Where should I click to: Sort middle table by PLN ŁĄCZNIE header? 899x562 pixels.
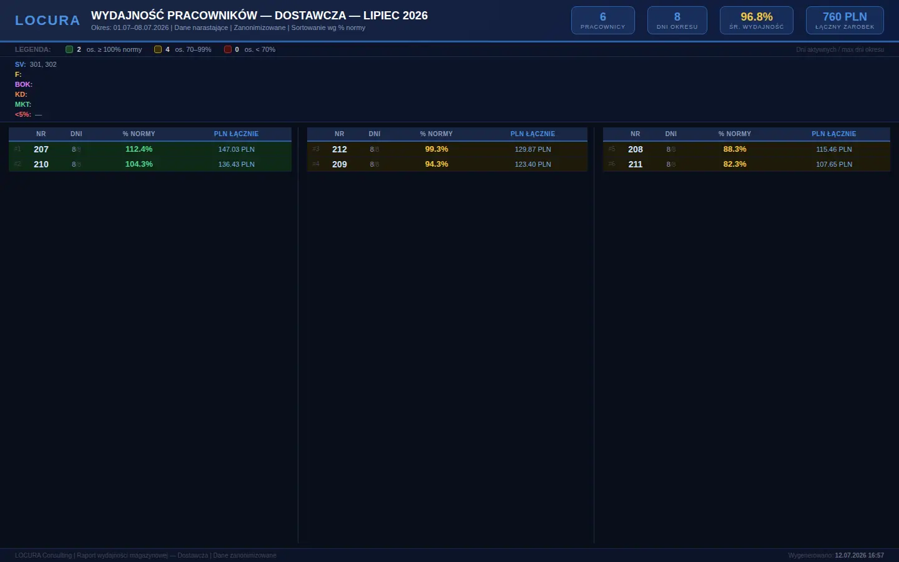tap(533, 134)
